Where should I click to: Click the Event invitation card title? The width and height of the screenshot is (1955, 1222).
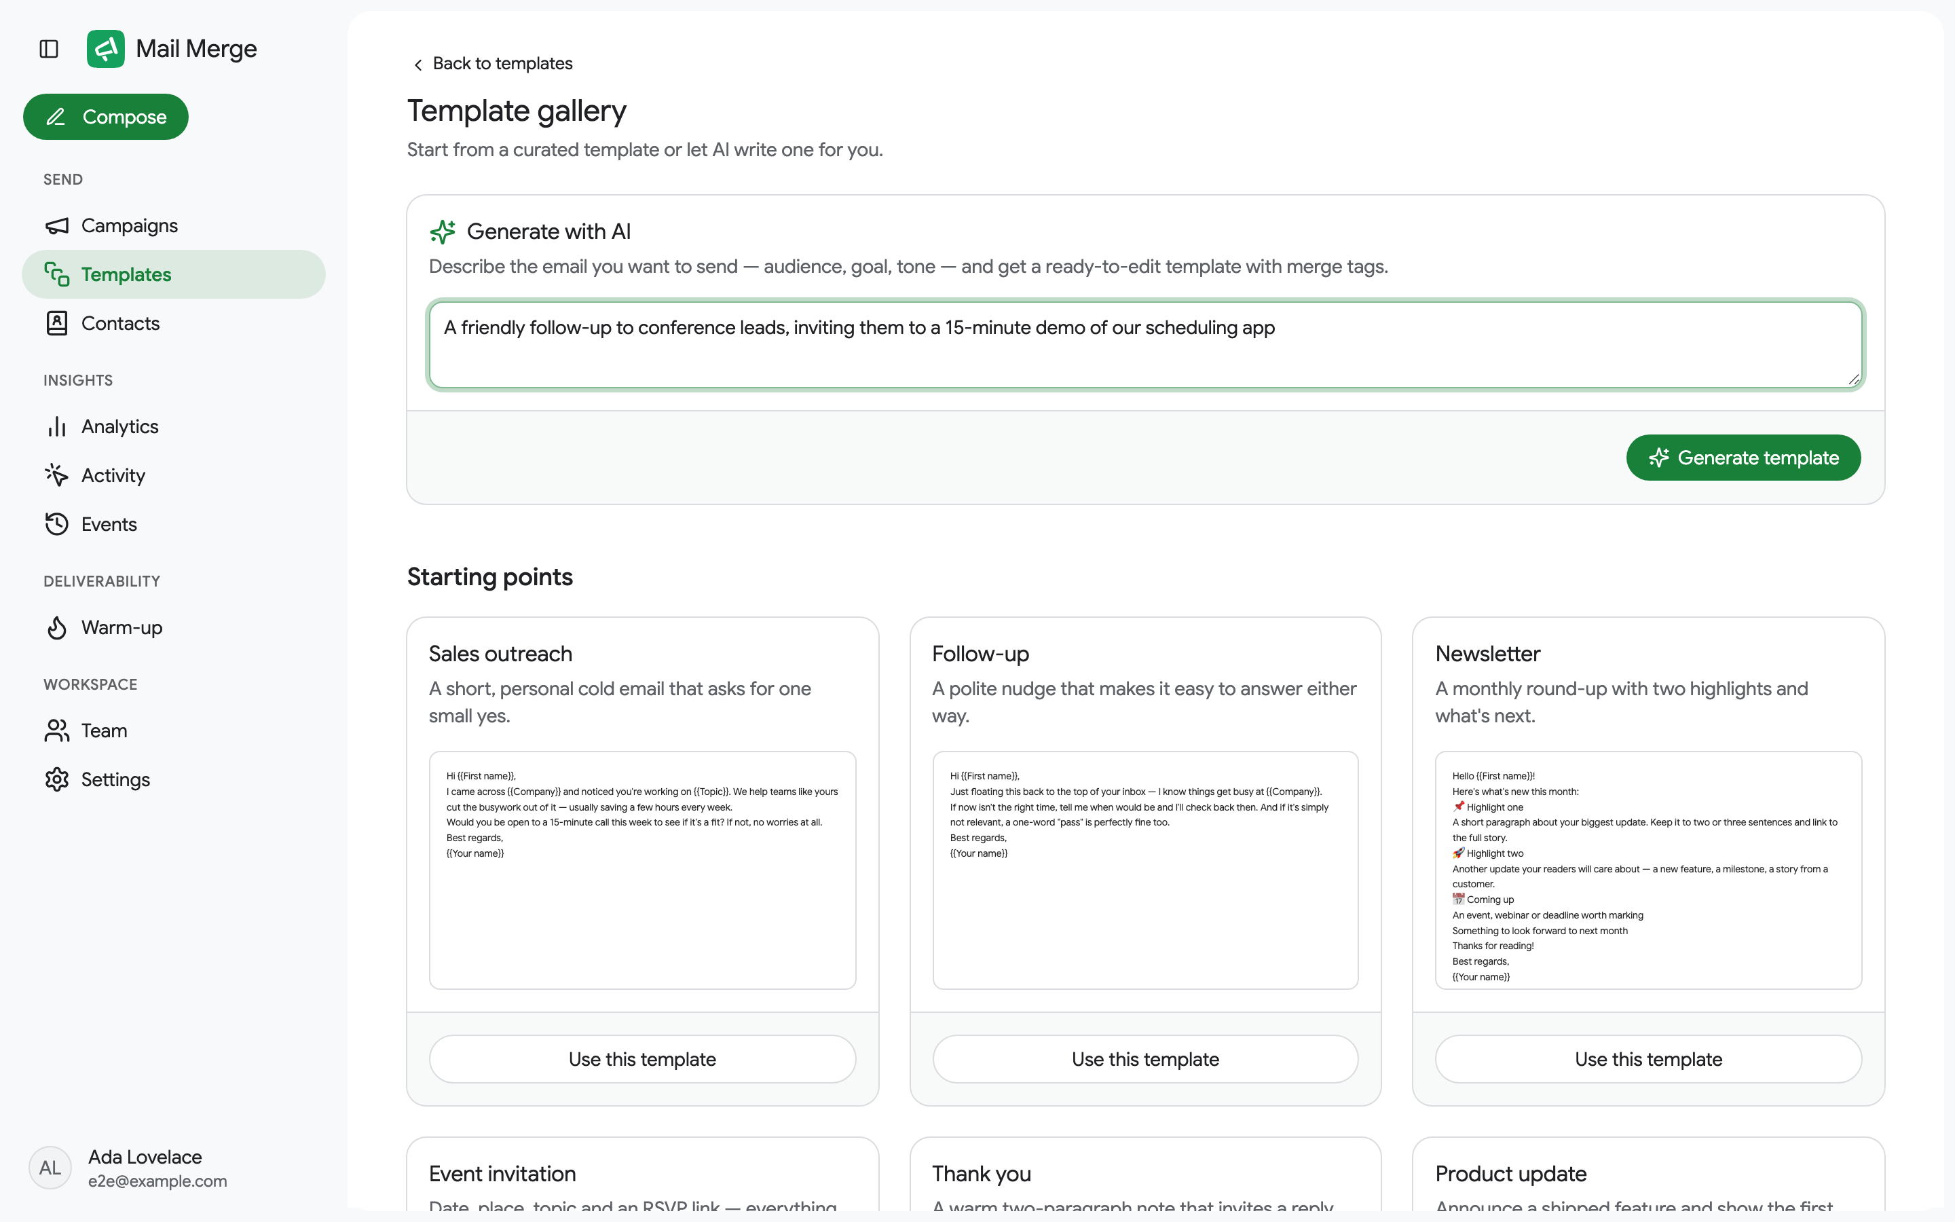[x=502, y=1174]
